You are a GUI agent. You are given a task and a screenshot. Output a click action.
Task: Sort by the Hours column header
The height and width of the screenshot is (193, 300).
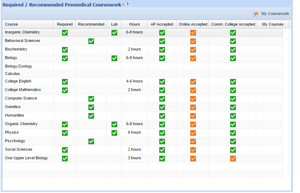pyautogui.click(x=134, y=24)
